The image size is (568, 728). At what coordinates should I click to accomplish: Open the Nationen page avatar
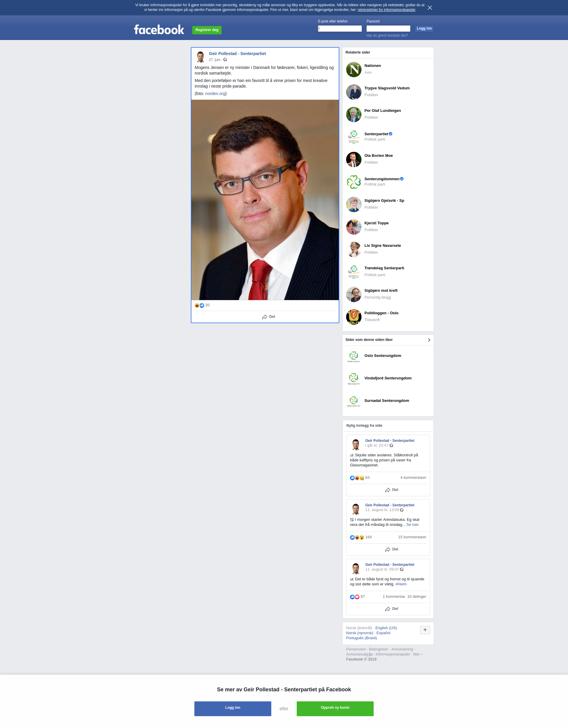click(354, 69)
